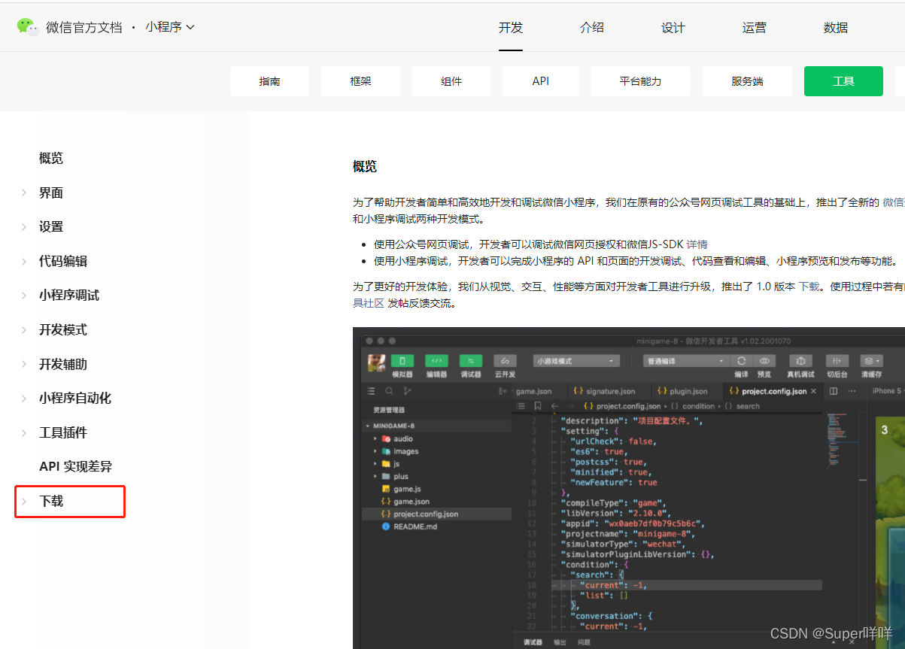Expand the 开发辅助 sidebar section
Screen dimensions: 905x649
(x=63, y=365)
